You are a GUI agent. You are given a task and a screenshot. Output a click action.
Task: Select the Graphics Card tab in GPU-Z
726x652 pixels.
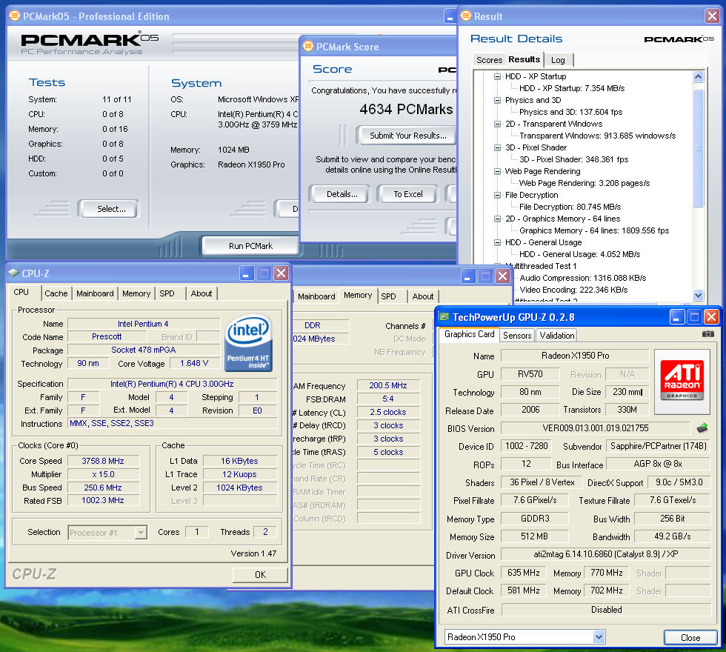tap(469, 334)
